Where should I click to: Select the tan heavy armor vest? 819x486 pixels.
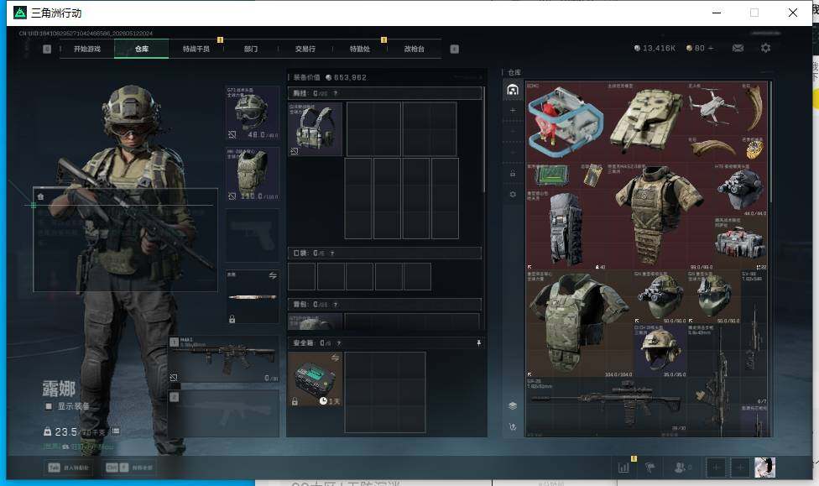[x=660, y=216]
